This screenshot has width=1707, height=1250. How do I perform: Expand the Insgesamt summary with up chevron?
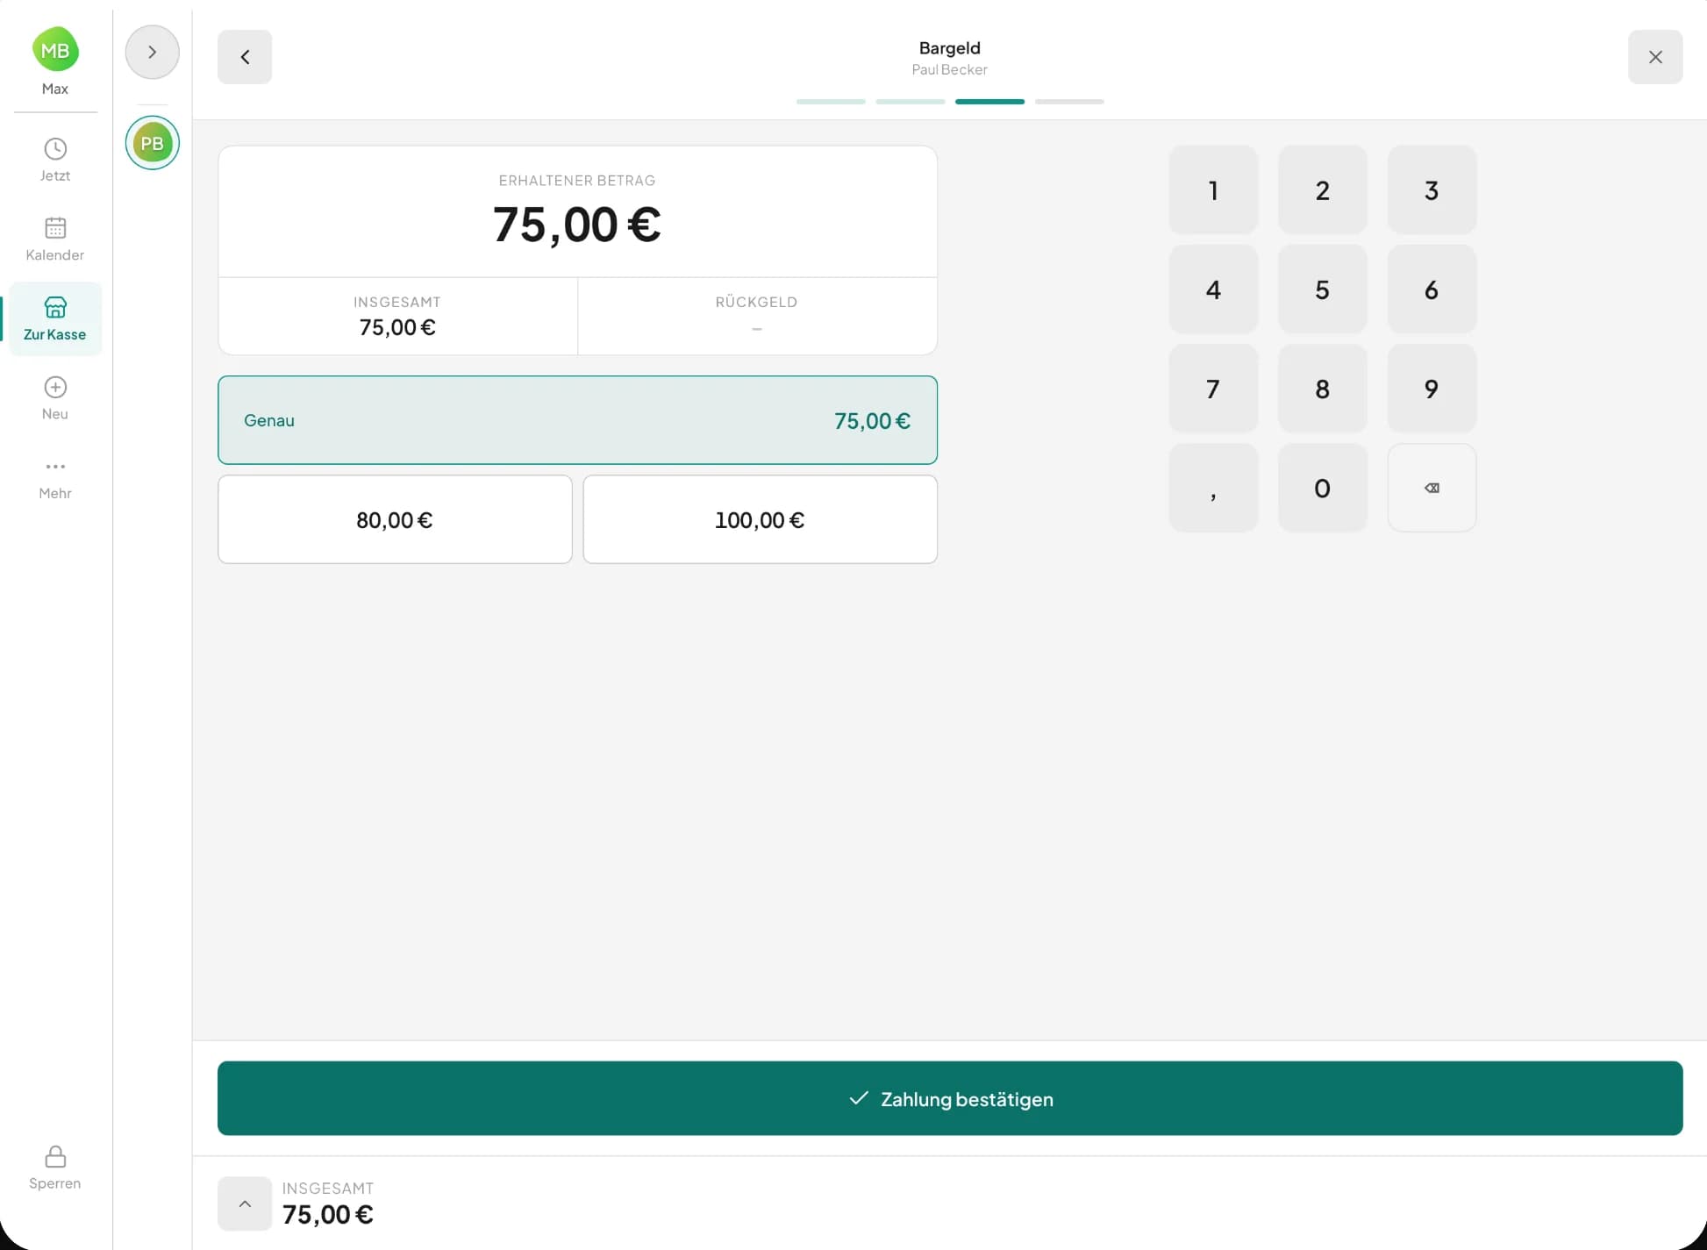(x=245, y=1204)
